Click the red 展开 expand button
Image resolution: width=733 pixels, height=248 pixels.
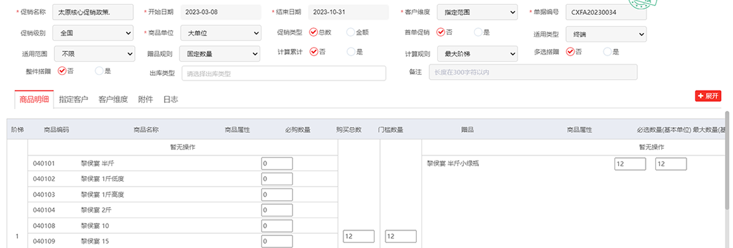click(708, 96)
